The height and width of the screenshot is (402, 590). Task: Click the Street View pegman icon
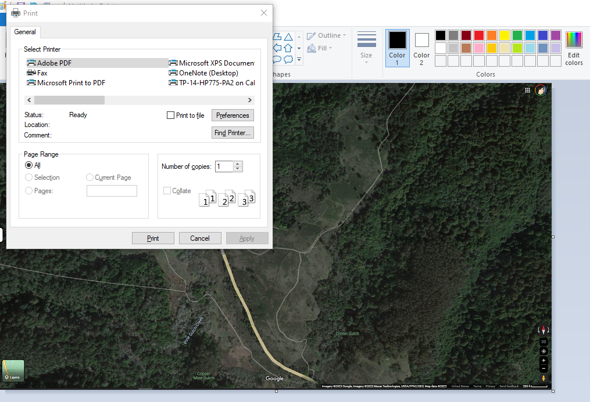click(x=543, y=378)
